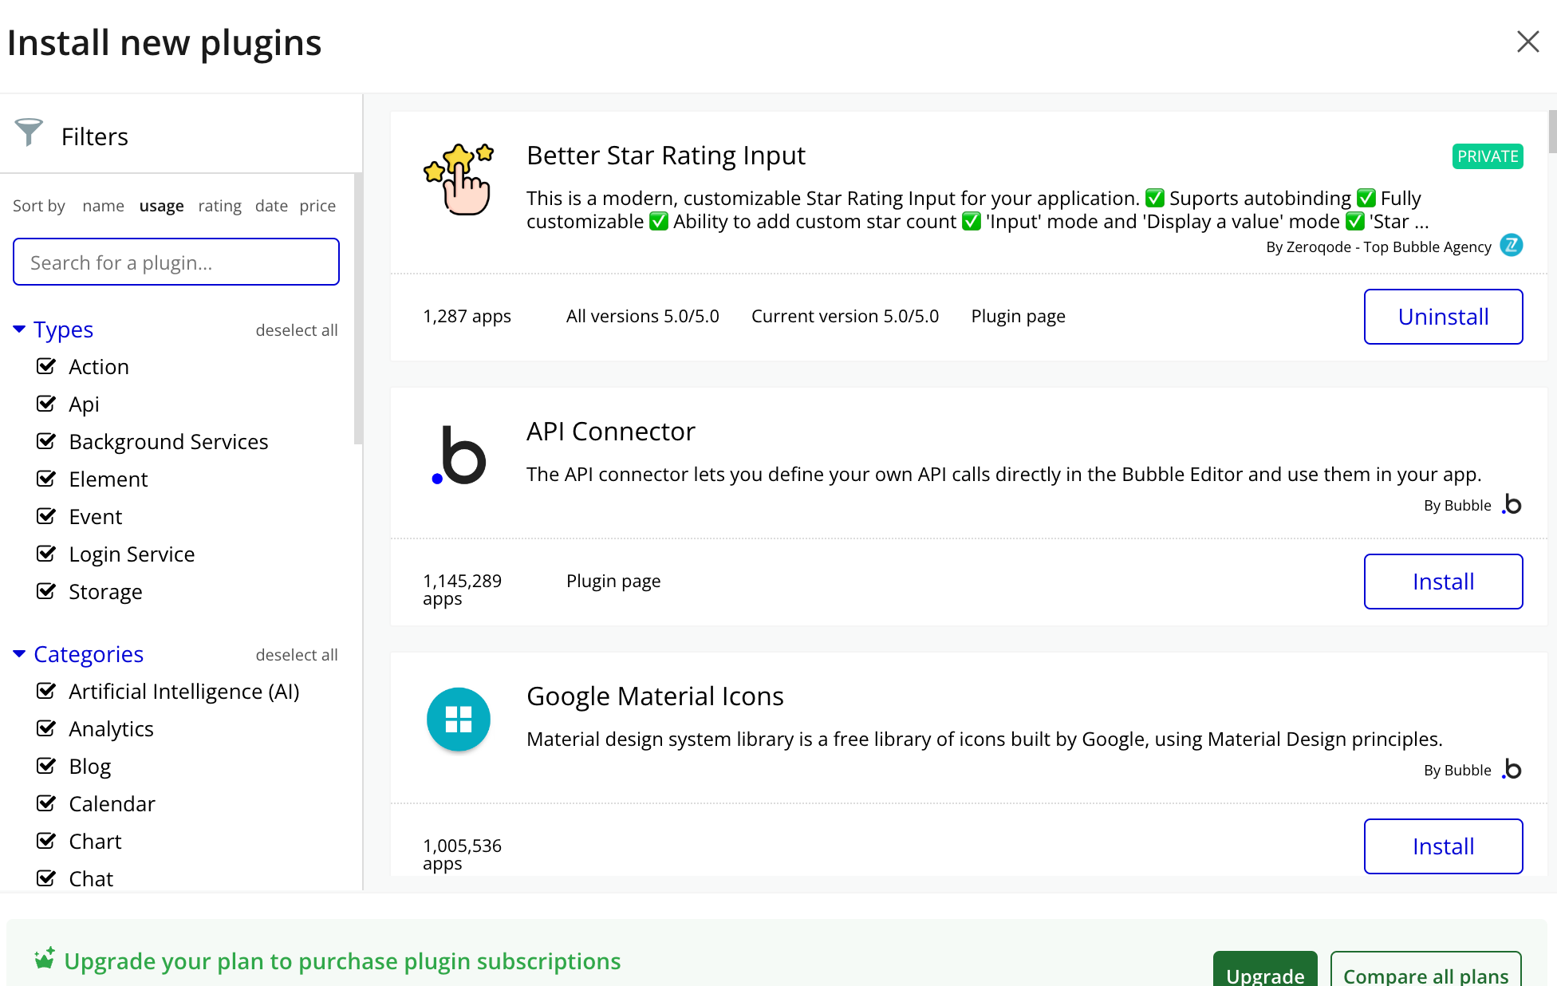Click the crown icon in the upgrade banner
This screenshot has width=1557, height=986.
click(45, 958)
